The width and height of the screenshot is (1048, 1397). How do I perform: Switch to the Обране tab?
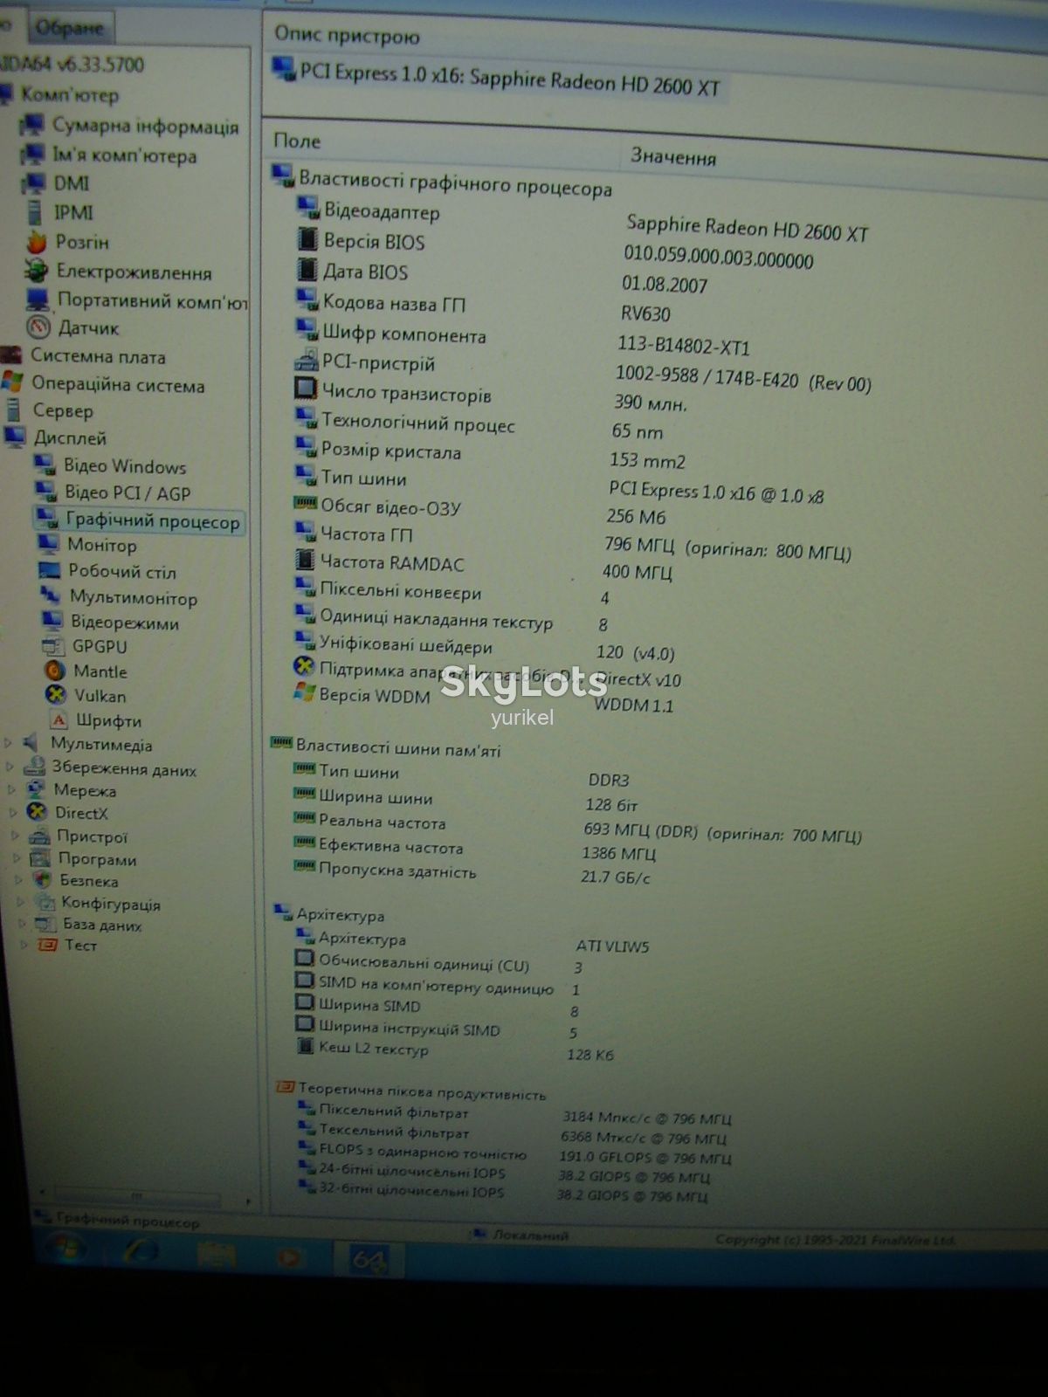point(69,28)
